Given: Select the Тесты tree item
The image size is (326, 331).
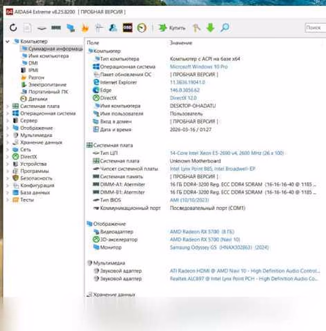Looking at the screenshot, I should (x=23, y=200).
